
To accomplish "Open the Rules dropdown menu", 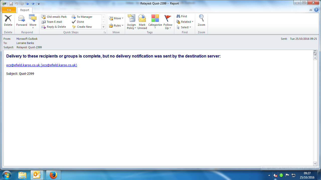I will click(x=116, y=25).
